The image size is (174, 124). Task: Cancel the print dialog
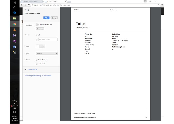pyautogui.click(x=54, y=18)
